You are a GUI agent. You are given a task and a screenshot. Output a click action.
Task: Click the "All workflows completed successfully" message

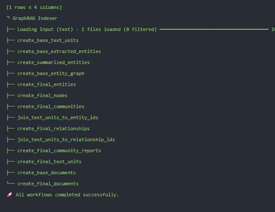tap(67, 195)
